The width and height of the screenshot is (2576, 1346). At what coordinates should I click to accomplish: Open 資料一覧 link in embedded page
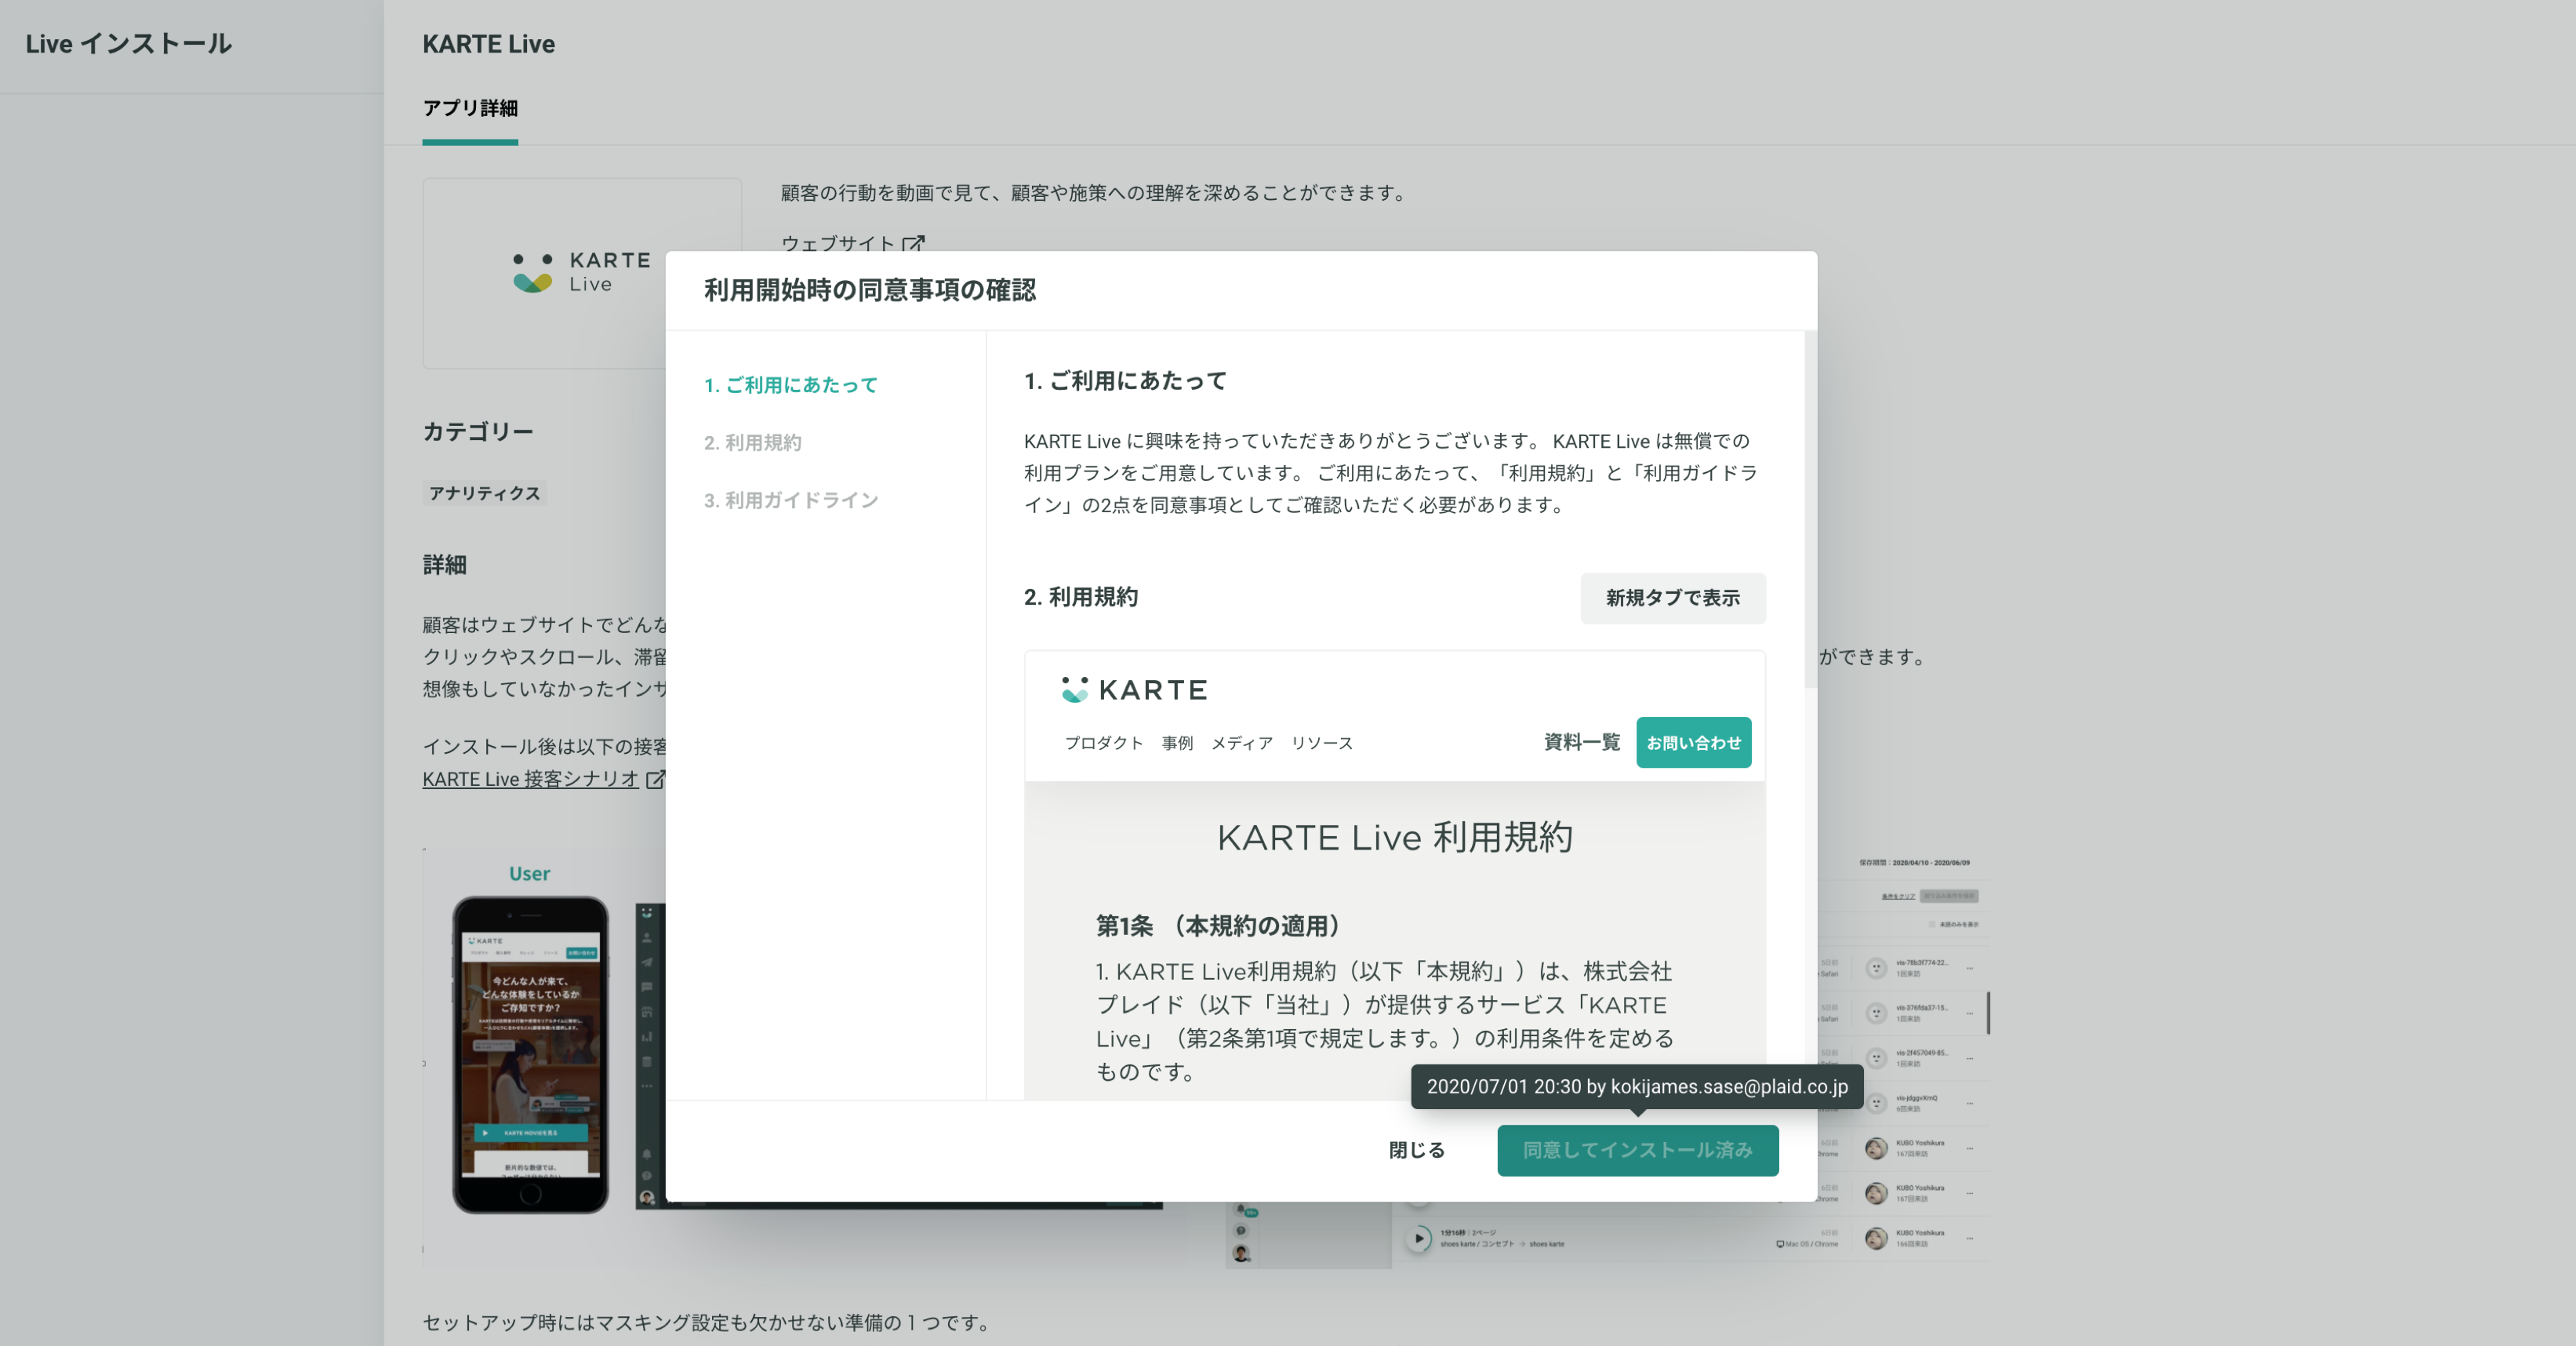[x=1581, y=742]
